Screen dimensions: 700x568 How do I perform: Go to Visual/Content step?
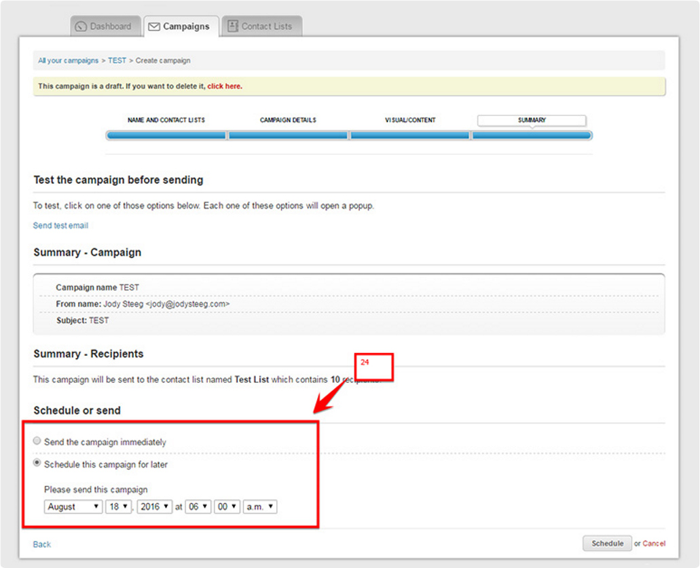pyautogui.click(x=410, y=120)
